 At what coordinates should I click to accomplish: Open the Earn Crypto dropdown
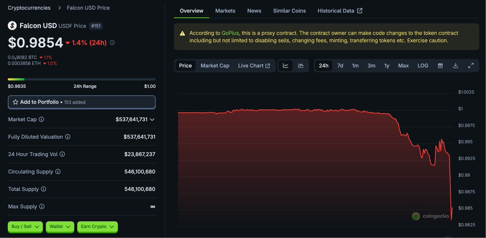pos(98,227)
